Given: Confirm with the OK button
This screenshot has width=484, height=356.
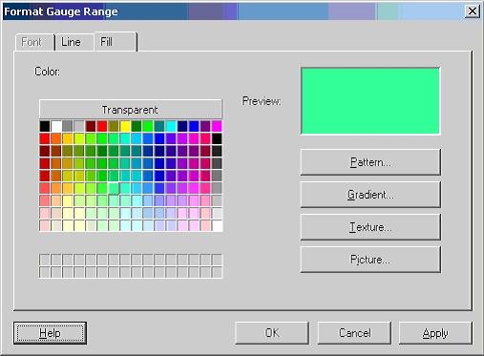Looking at the screenshot, I should 272,333.
